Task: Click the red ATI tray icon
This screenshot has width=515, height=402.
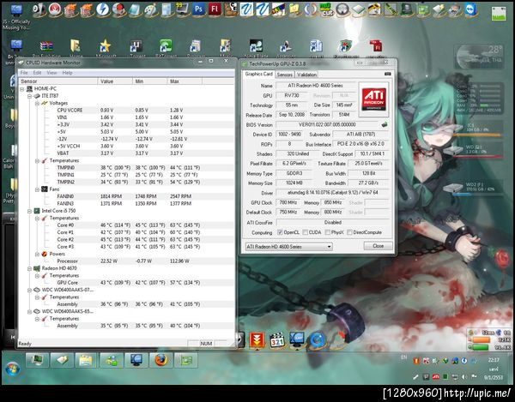Action: [436, 377]
